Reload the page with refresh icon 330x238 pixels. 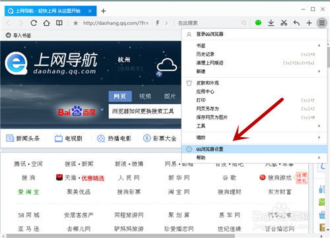(34, 23)
